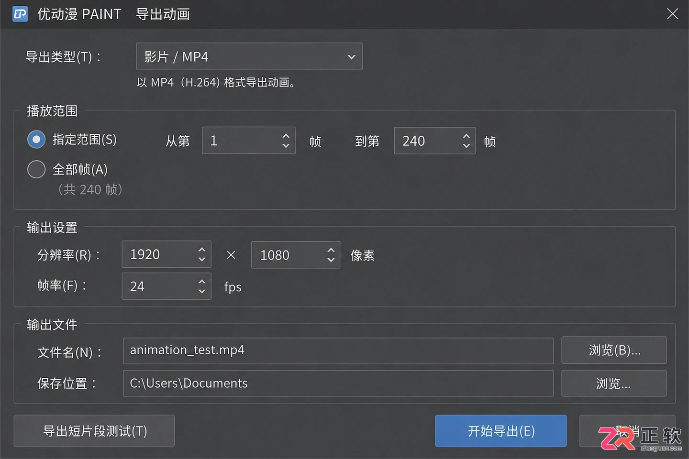
Task: Increase the 1080 height value
Action: tap(331, 250)
